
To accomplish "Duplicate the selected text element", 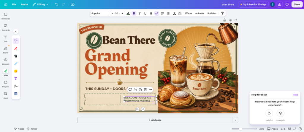I will point(140,89).
